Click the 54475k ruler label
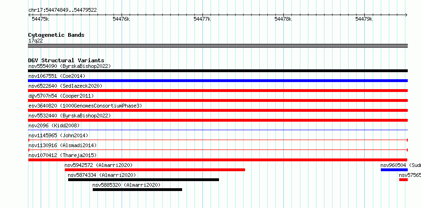 [40, 19]
